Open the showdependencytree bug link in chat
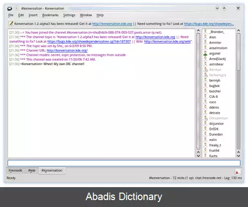Screen dimensions: 248x207 (89, 42)
